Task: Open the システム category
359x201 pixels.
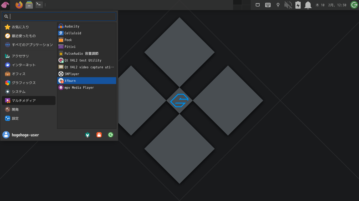Action: pyautogui.click(x=29, y=92)
